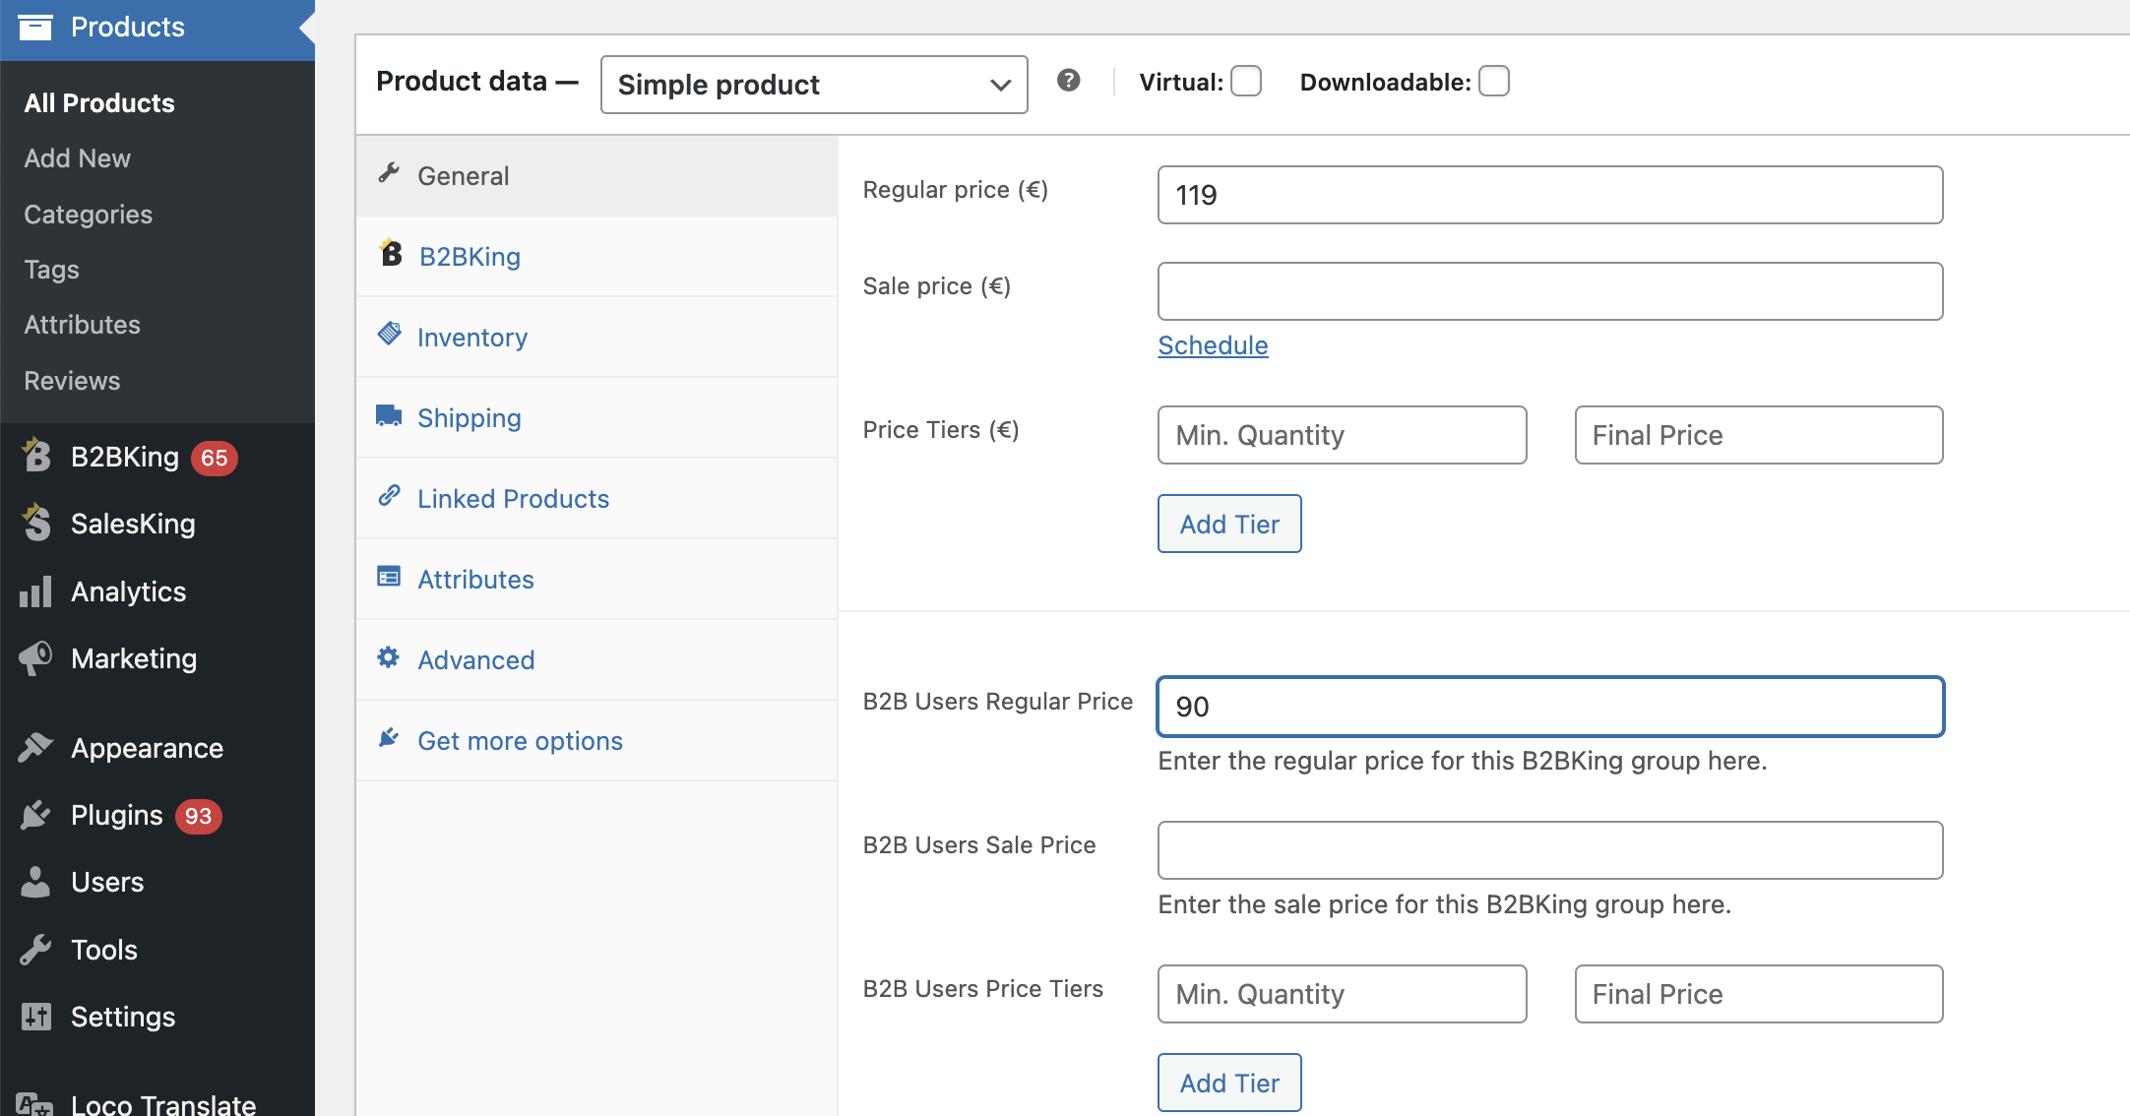Click the Tools wrench icon in sidebar
The width and height of the screenshot is (2130, 1116).
coord(35,950)
